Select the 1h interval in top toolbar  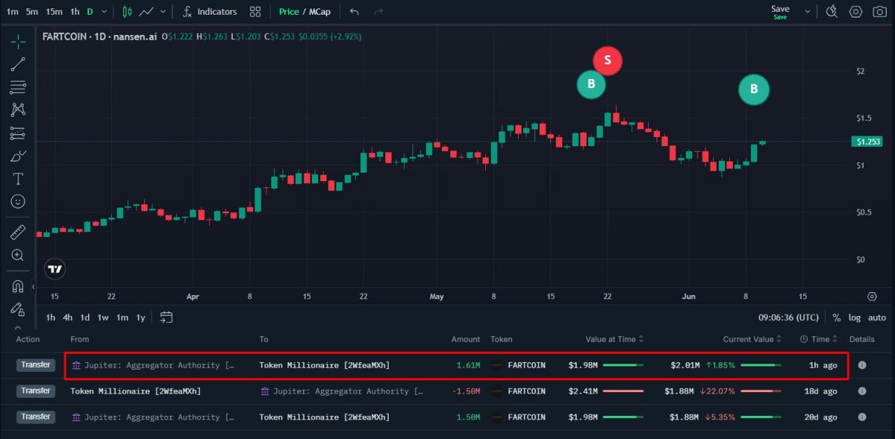click(75, 12)
